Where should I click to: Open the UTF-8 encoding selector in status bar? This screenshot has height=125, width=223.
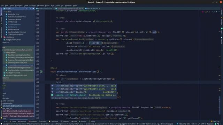coord(203,124)
